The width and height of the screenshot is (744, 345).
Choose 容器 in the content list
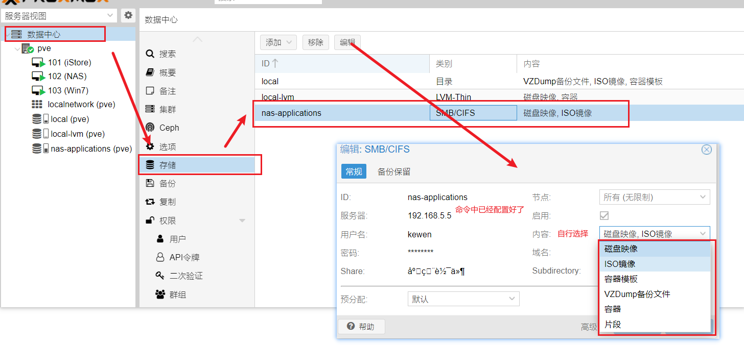pyautogui.click(x=655, y=309)
